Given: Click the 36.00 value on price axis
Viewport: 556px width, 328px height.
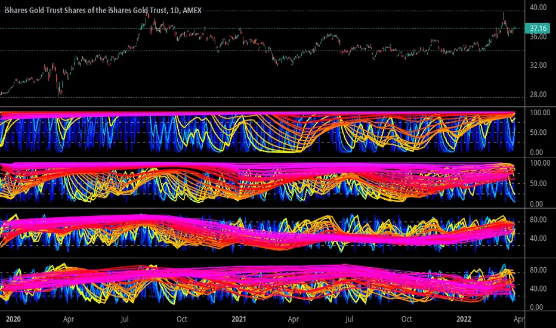Looking at the screenshot, I should (x=538, y=36).
